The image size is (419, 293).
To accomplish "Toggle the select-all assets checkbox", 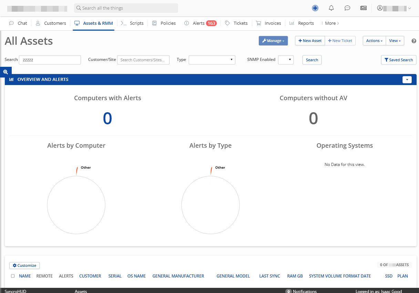I will pyautogui.click(x=13, y=276).
